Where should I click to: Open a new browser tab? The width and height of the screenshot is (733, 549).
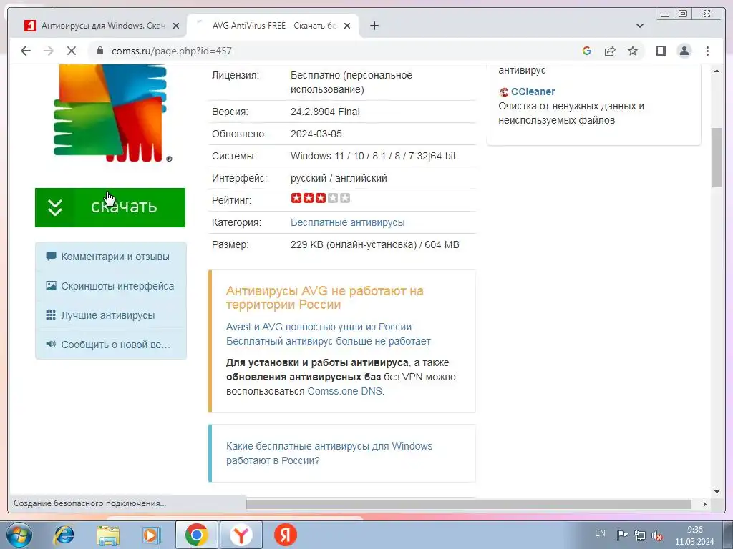[374, 26]
